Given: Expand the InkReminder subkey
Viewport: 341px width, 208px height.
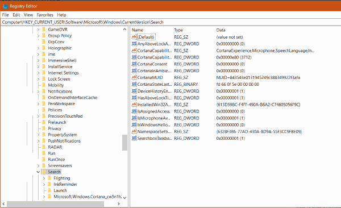Looking at the screenshot, I should point(44,184).
